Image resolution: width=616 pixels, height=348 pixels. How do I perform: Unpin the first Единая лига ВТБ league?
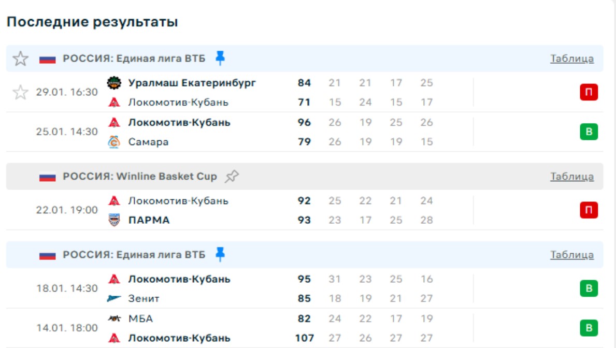220,58
